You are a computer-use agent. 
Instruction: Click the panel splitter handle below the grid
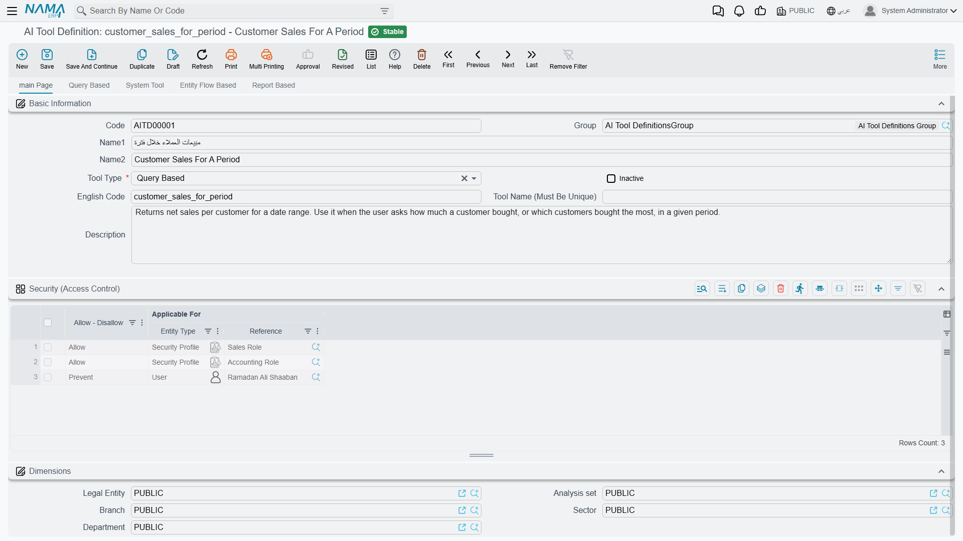coord(481,455)
